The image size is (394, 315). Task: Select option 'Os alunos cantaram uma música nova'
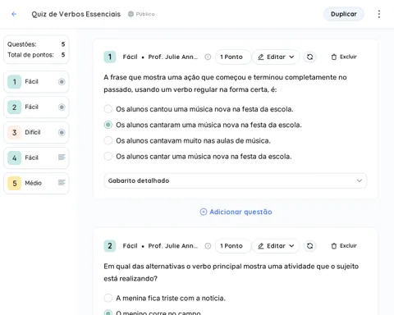(108, 125)
